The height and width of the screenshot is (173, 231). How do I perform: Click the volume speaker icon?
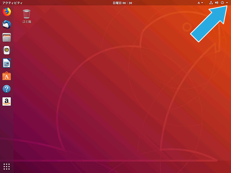point(216,3)
